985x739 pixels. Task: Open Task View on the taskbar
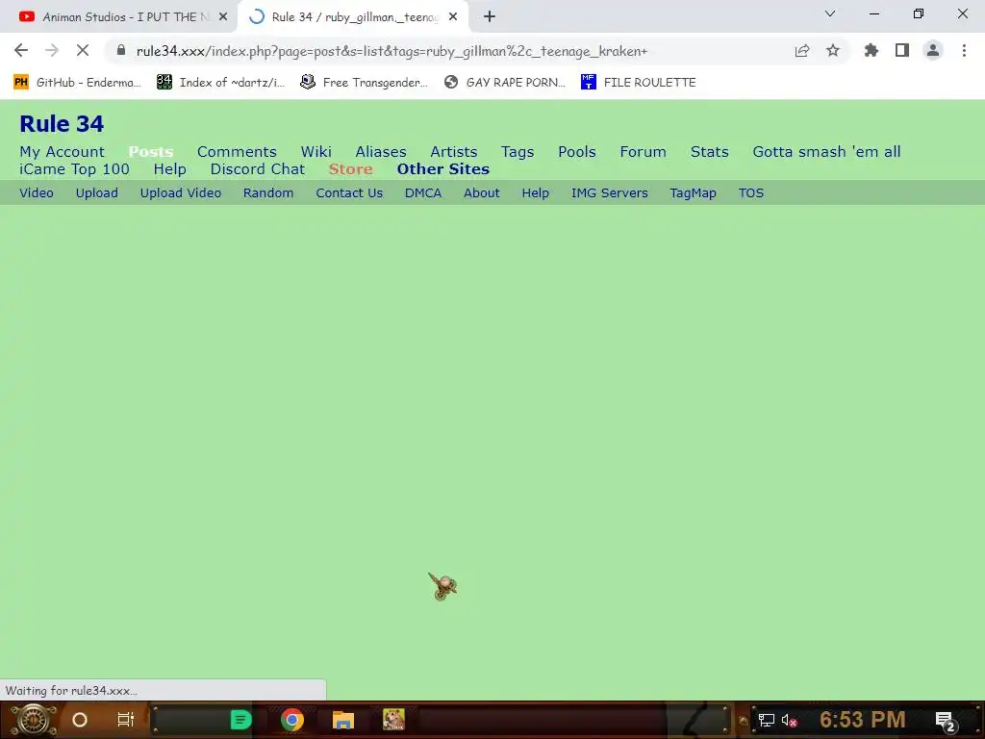126,720
